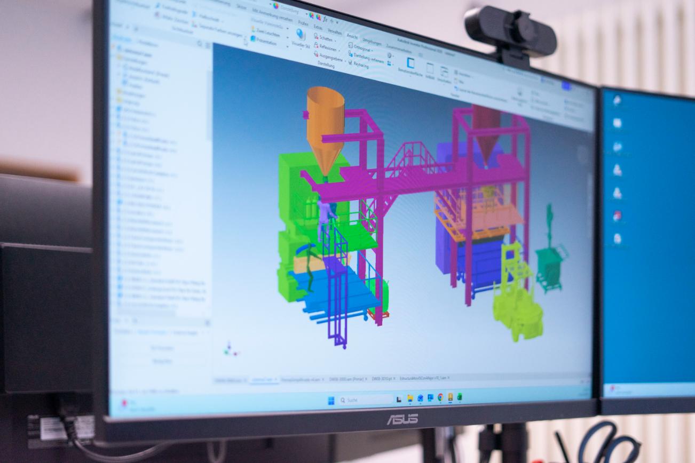Switch to DW08-3010.ipt document tab
695x463 pixels.
(x=382, y=379)
